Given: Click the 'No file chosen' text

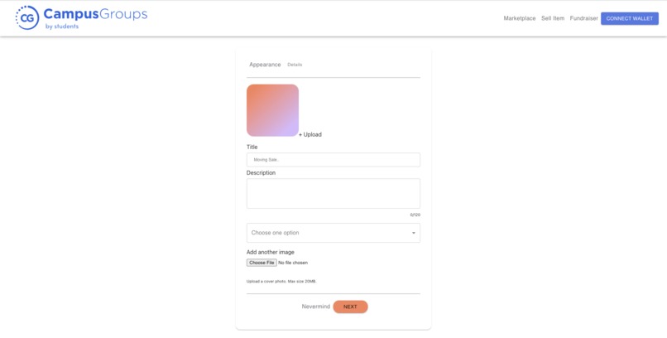Looking at the screenshot, I should pyautogui.click(x=293, y=263).
